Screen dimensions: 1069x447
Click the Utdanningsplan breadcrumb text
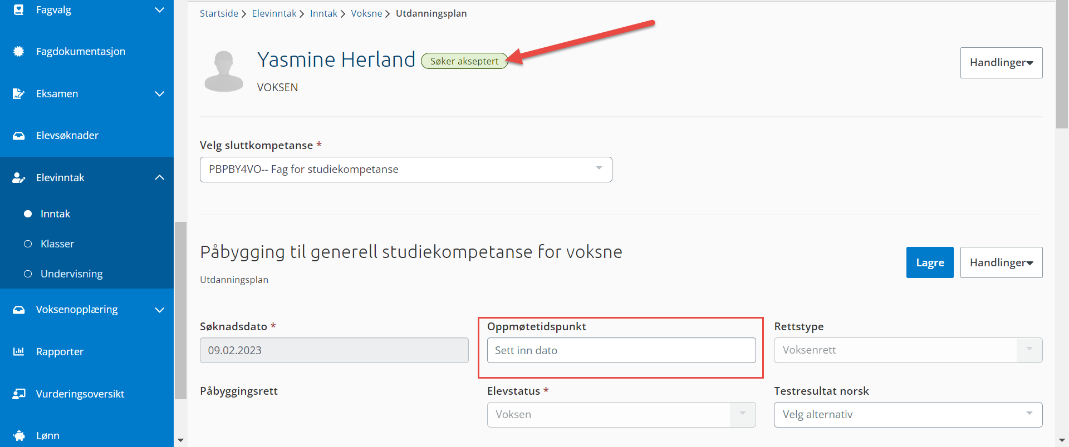pyautogui.click(x=431, y=13)
